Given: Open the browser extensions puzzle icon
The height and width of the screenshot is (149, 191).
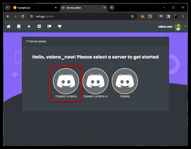Looking at the screenshot, I should (x=150, y=16).
